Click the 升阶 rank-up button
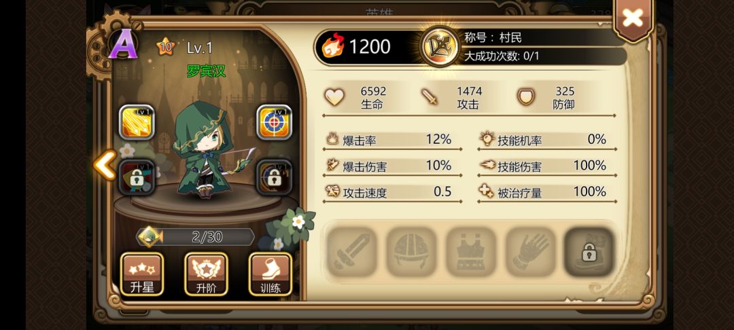This screenshot has height=330, width=734. (x=206, y=274)
